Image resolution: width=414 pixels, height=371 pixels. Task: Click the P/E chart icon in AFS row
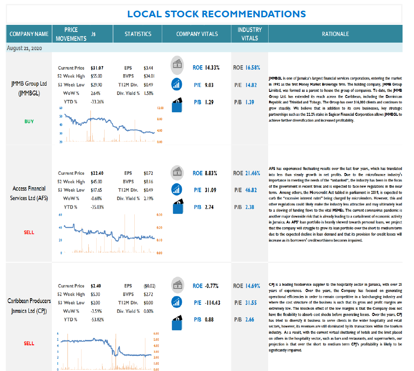click(x=176, y=189)
